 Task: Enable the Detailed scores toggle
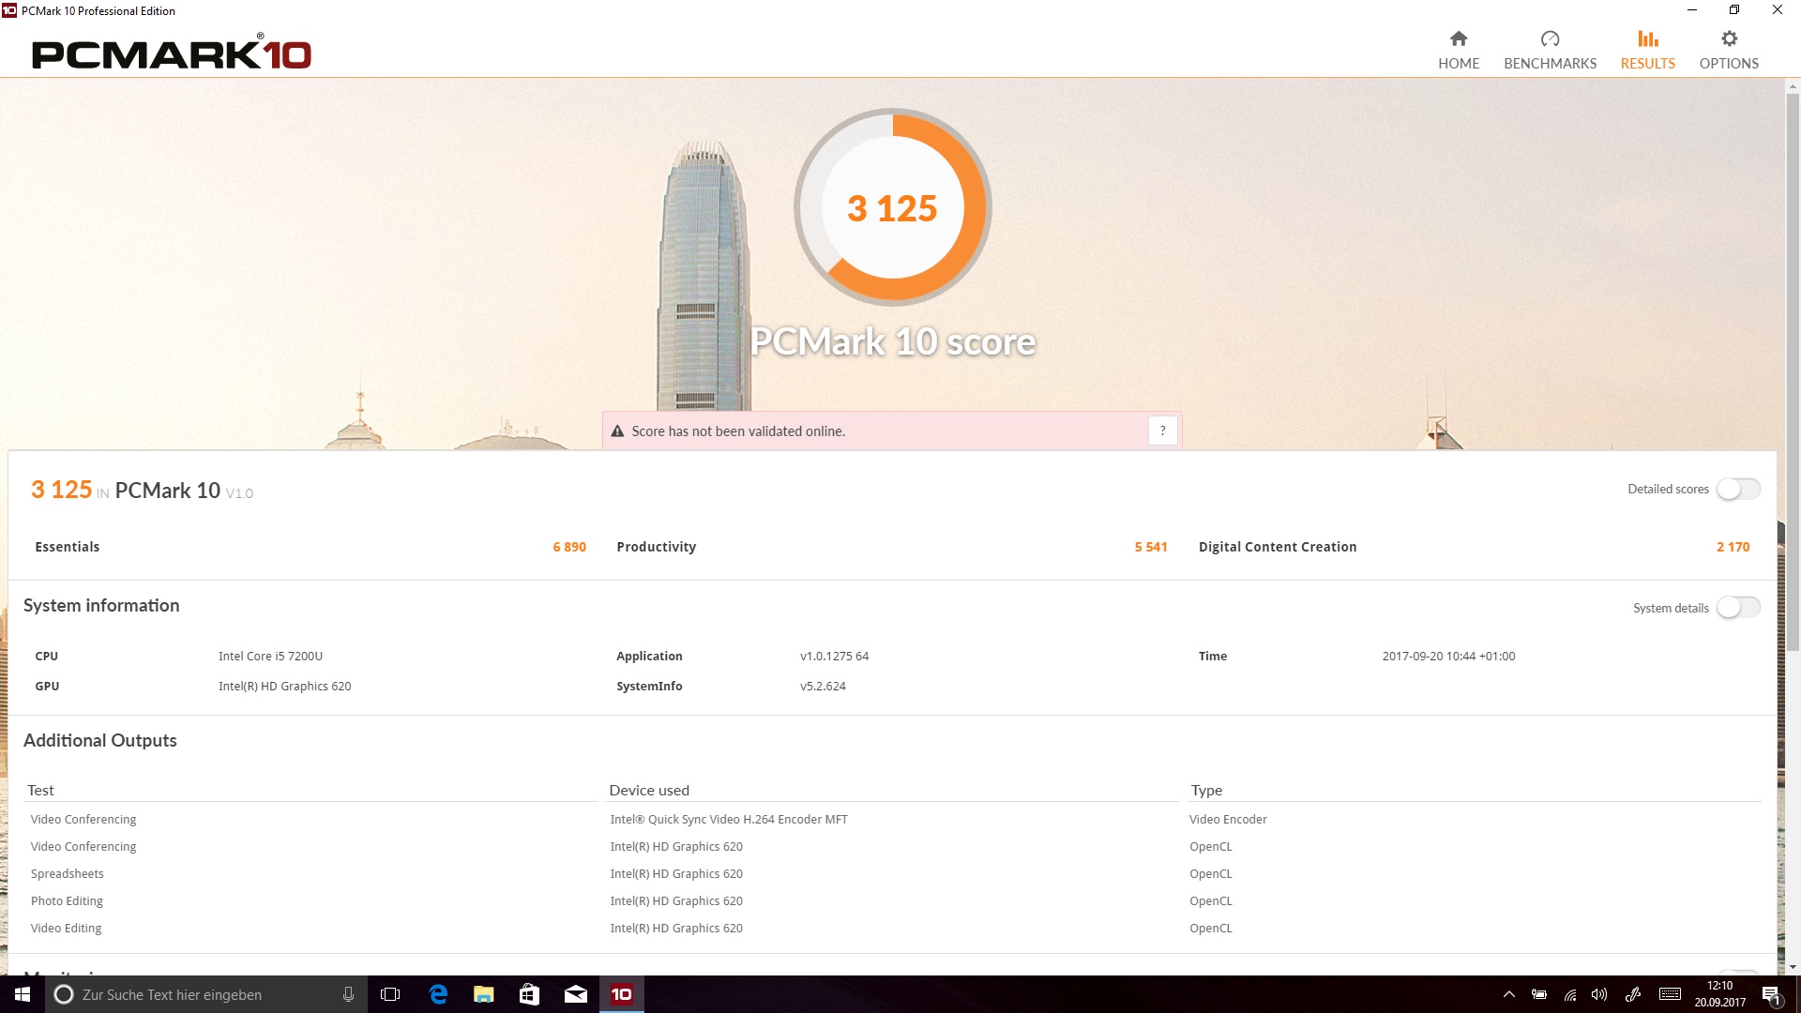1738,490
